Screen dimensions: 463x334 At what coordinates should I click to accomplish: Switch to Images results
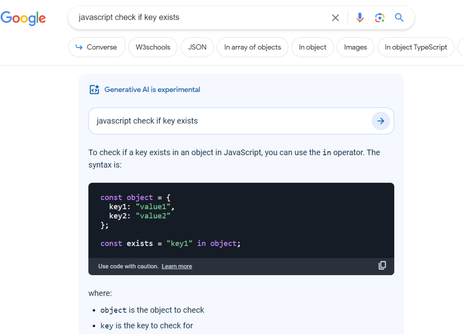[355, 47]
